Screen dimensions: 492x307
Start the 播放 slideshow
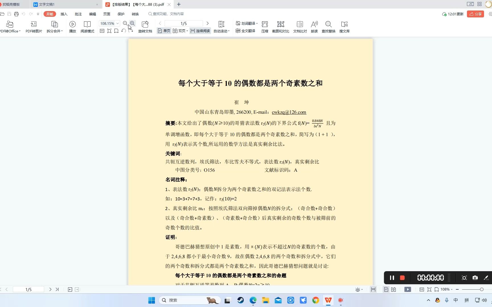point(73,27)
